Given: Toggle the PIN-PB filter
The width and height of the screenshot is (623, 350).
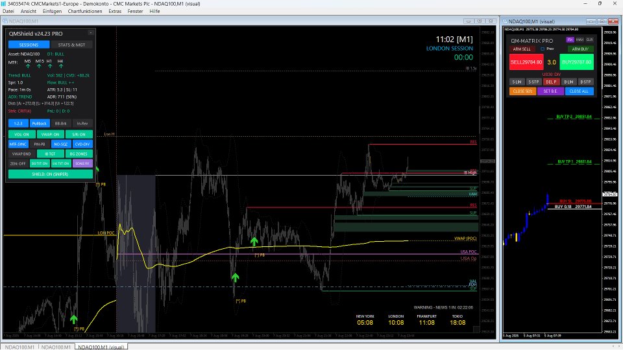Looking at the screenshot, I should click(40, 144).
